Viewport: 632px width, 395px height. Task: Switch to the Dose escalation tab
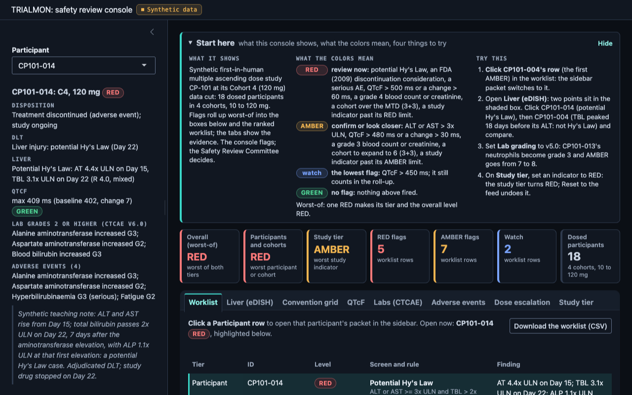(x=522, y=302)
